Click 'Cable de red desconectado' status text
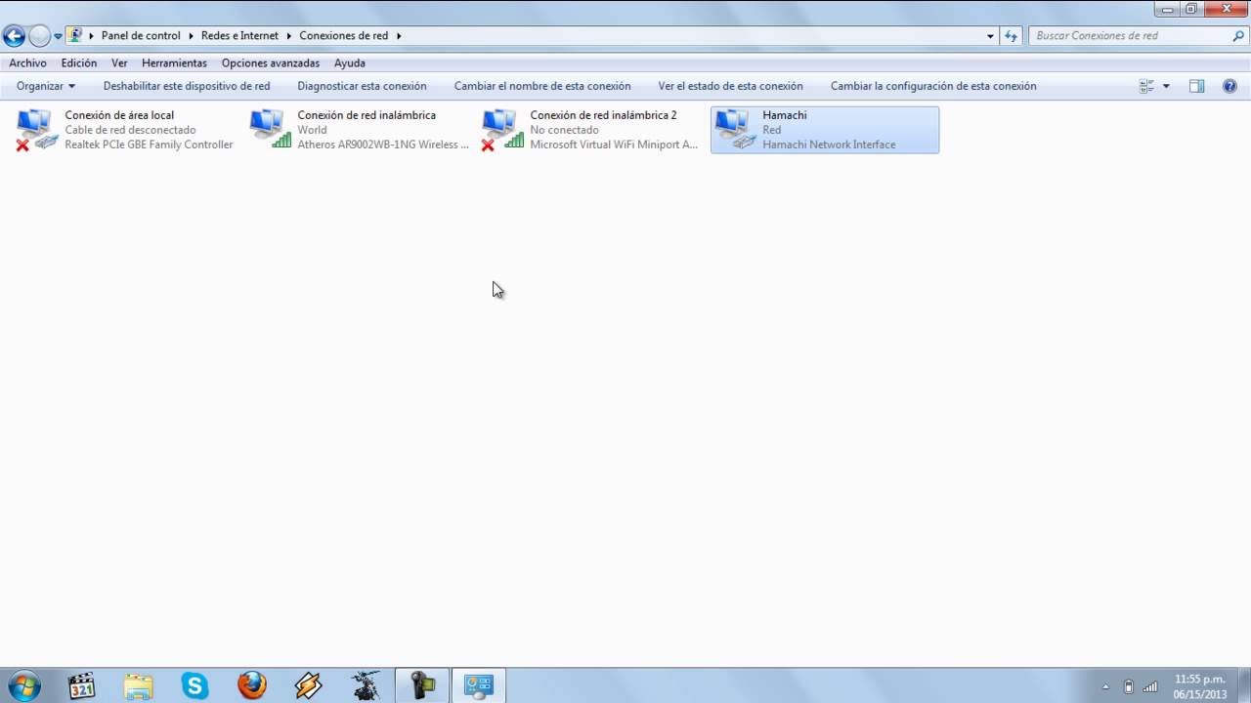This screenshot has height=703, width=1251. click(130, 130)
